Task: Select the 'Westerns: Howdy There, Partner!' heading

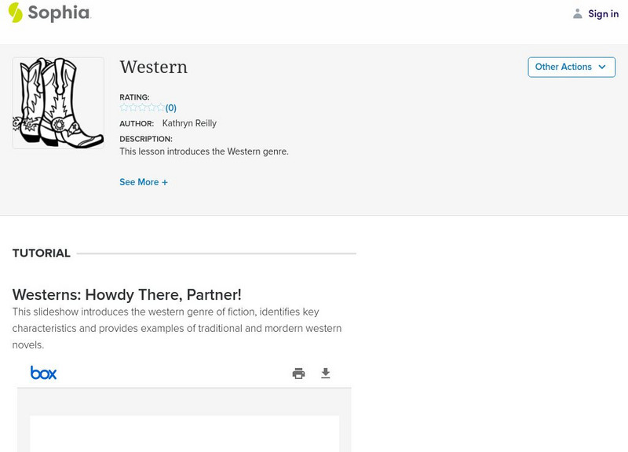Action: pos(127,294)
